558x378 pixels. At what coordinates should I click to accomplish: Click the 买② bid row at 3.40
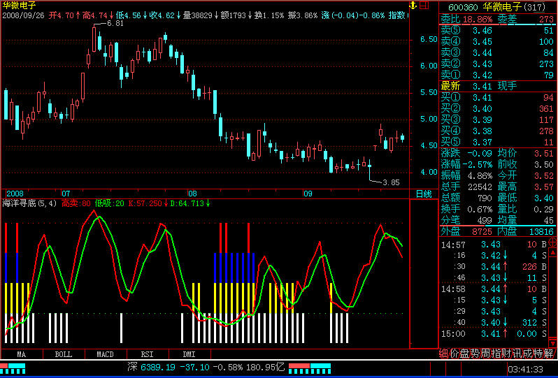(497, 108)
